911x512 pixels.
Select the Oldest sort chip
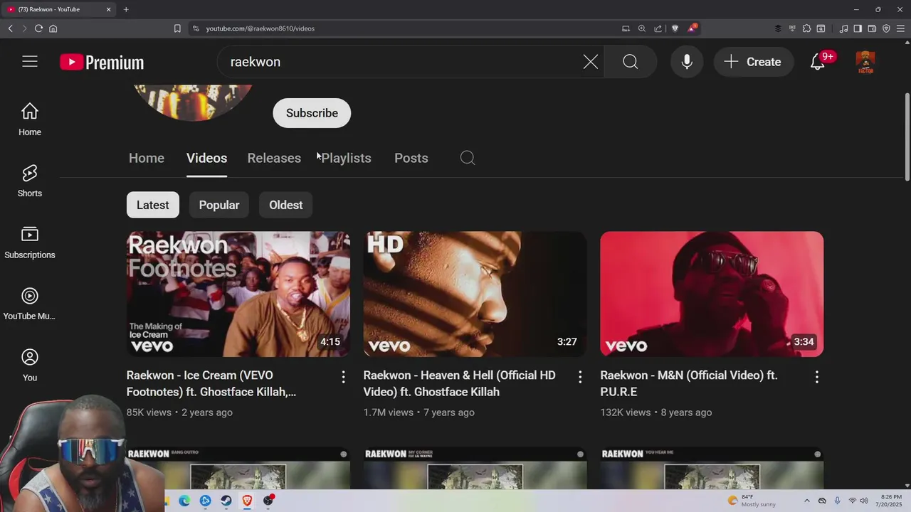click(286, 205)
